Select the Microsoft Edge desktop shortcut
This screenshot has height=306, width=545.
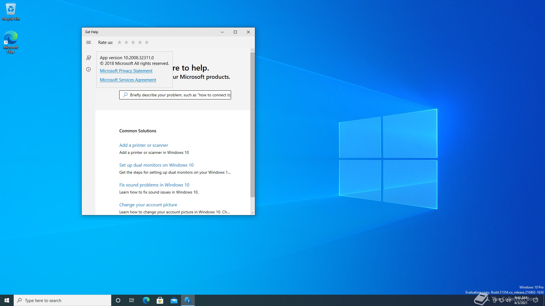[11, 42]
